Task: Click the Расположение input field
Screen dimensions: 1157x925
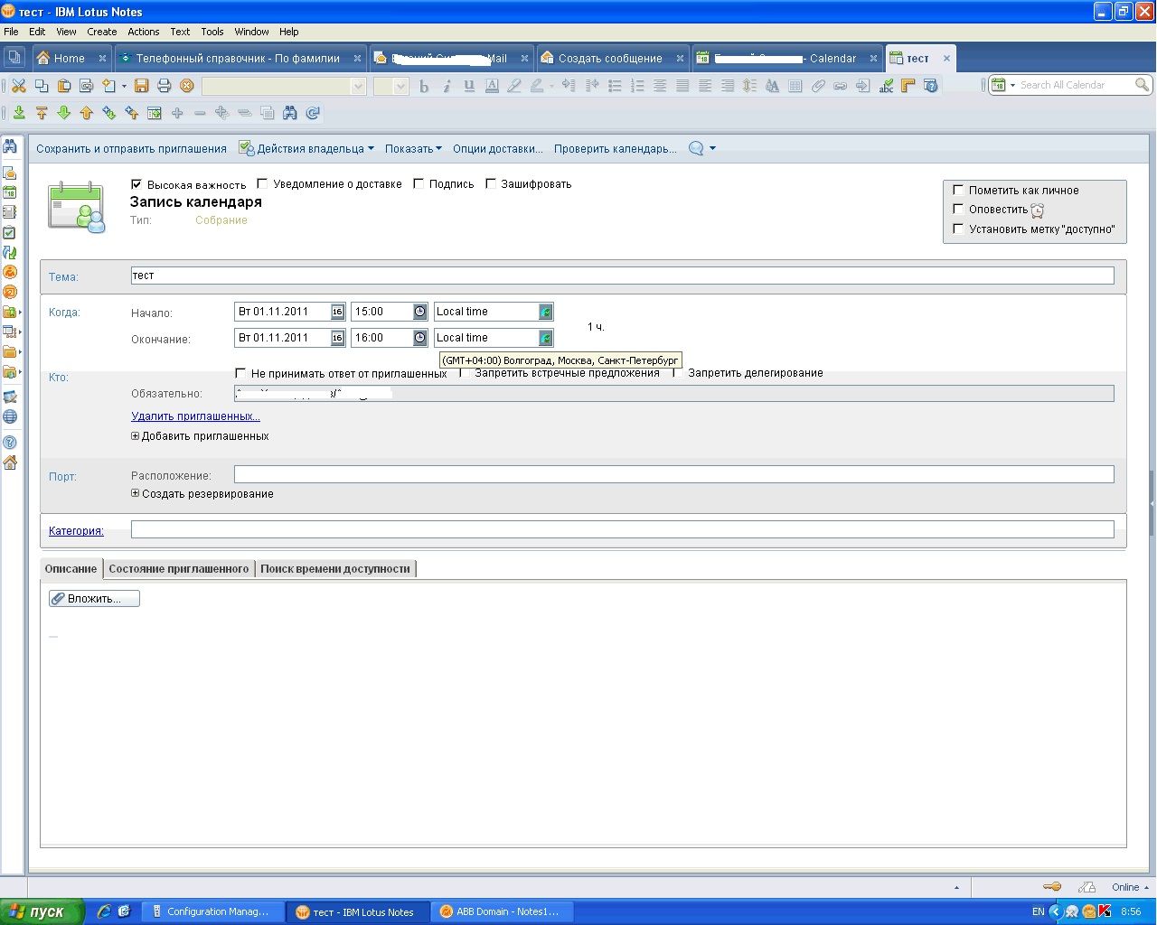Action: [673, 474]
